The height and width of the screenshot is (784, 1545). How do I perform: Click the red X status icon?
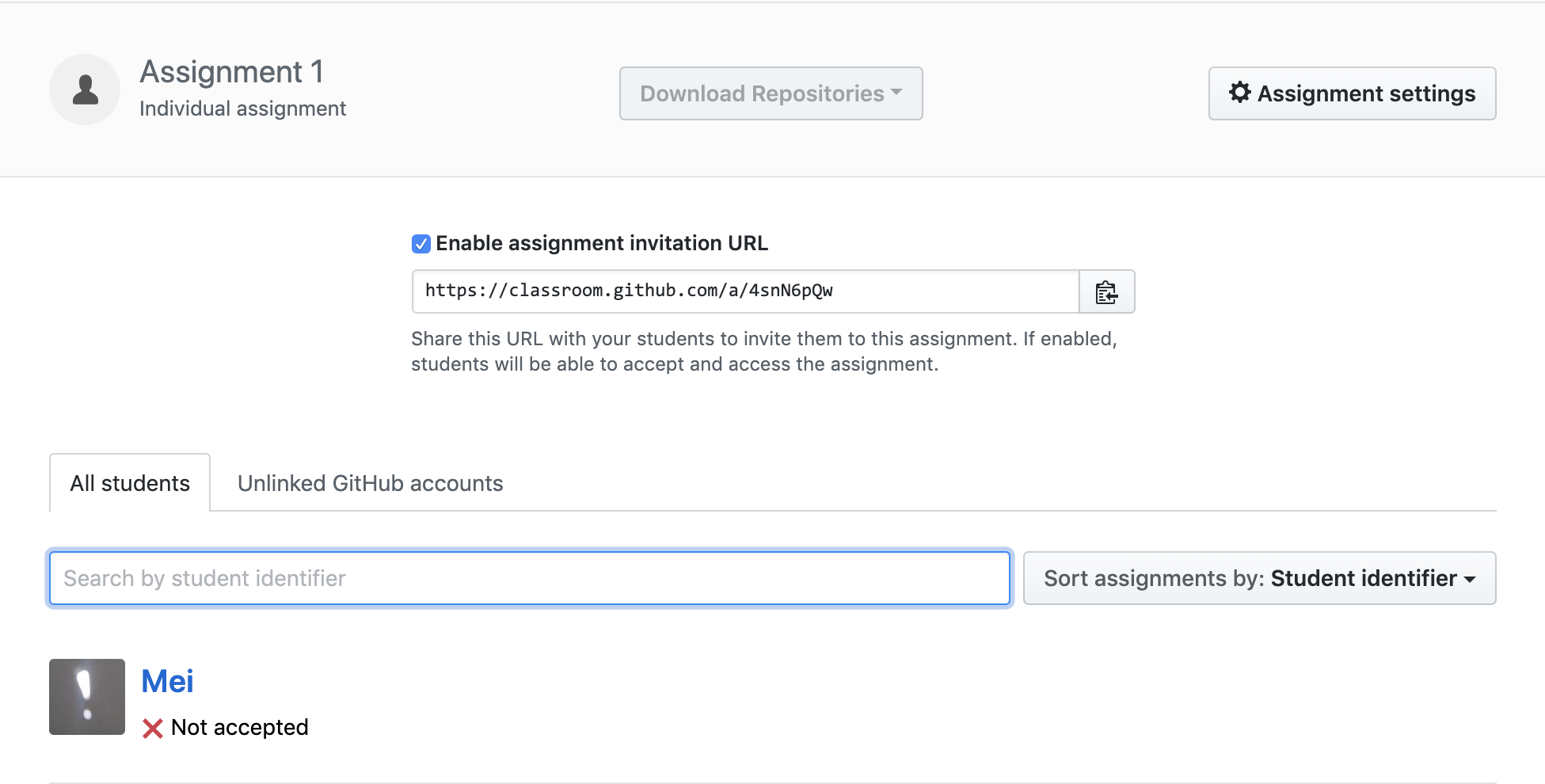153,728
